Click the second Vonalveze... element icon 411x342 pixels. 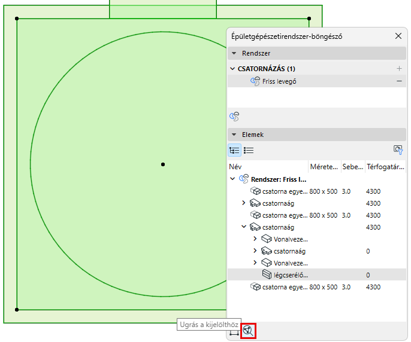click(267, 262)
